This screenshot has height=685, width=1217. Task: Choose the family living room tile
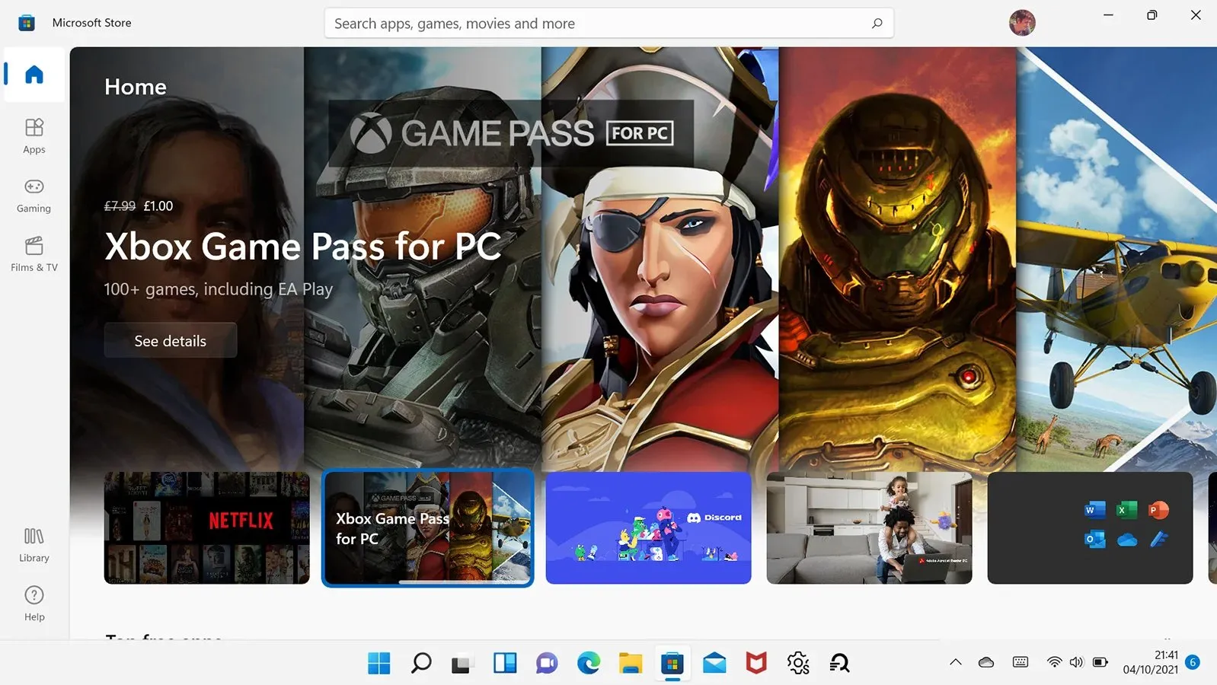click(x=869, y=528)
